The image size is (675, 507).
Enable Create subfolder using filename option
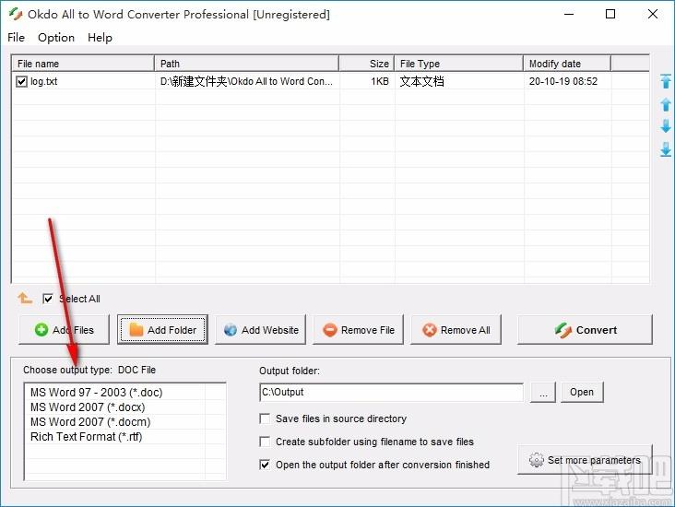265,442
